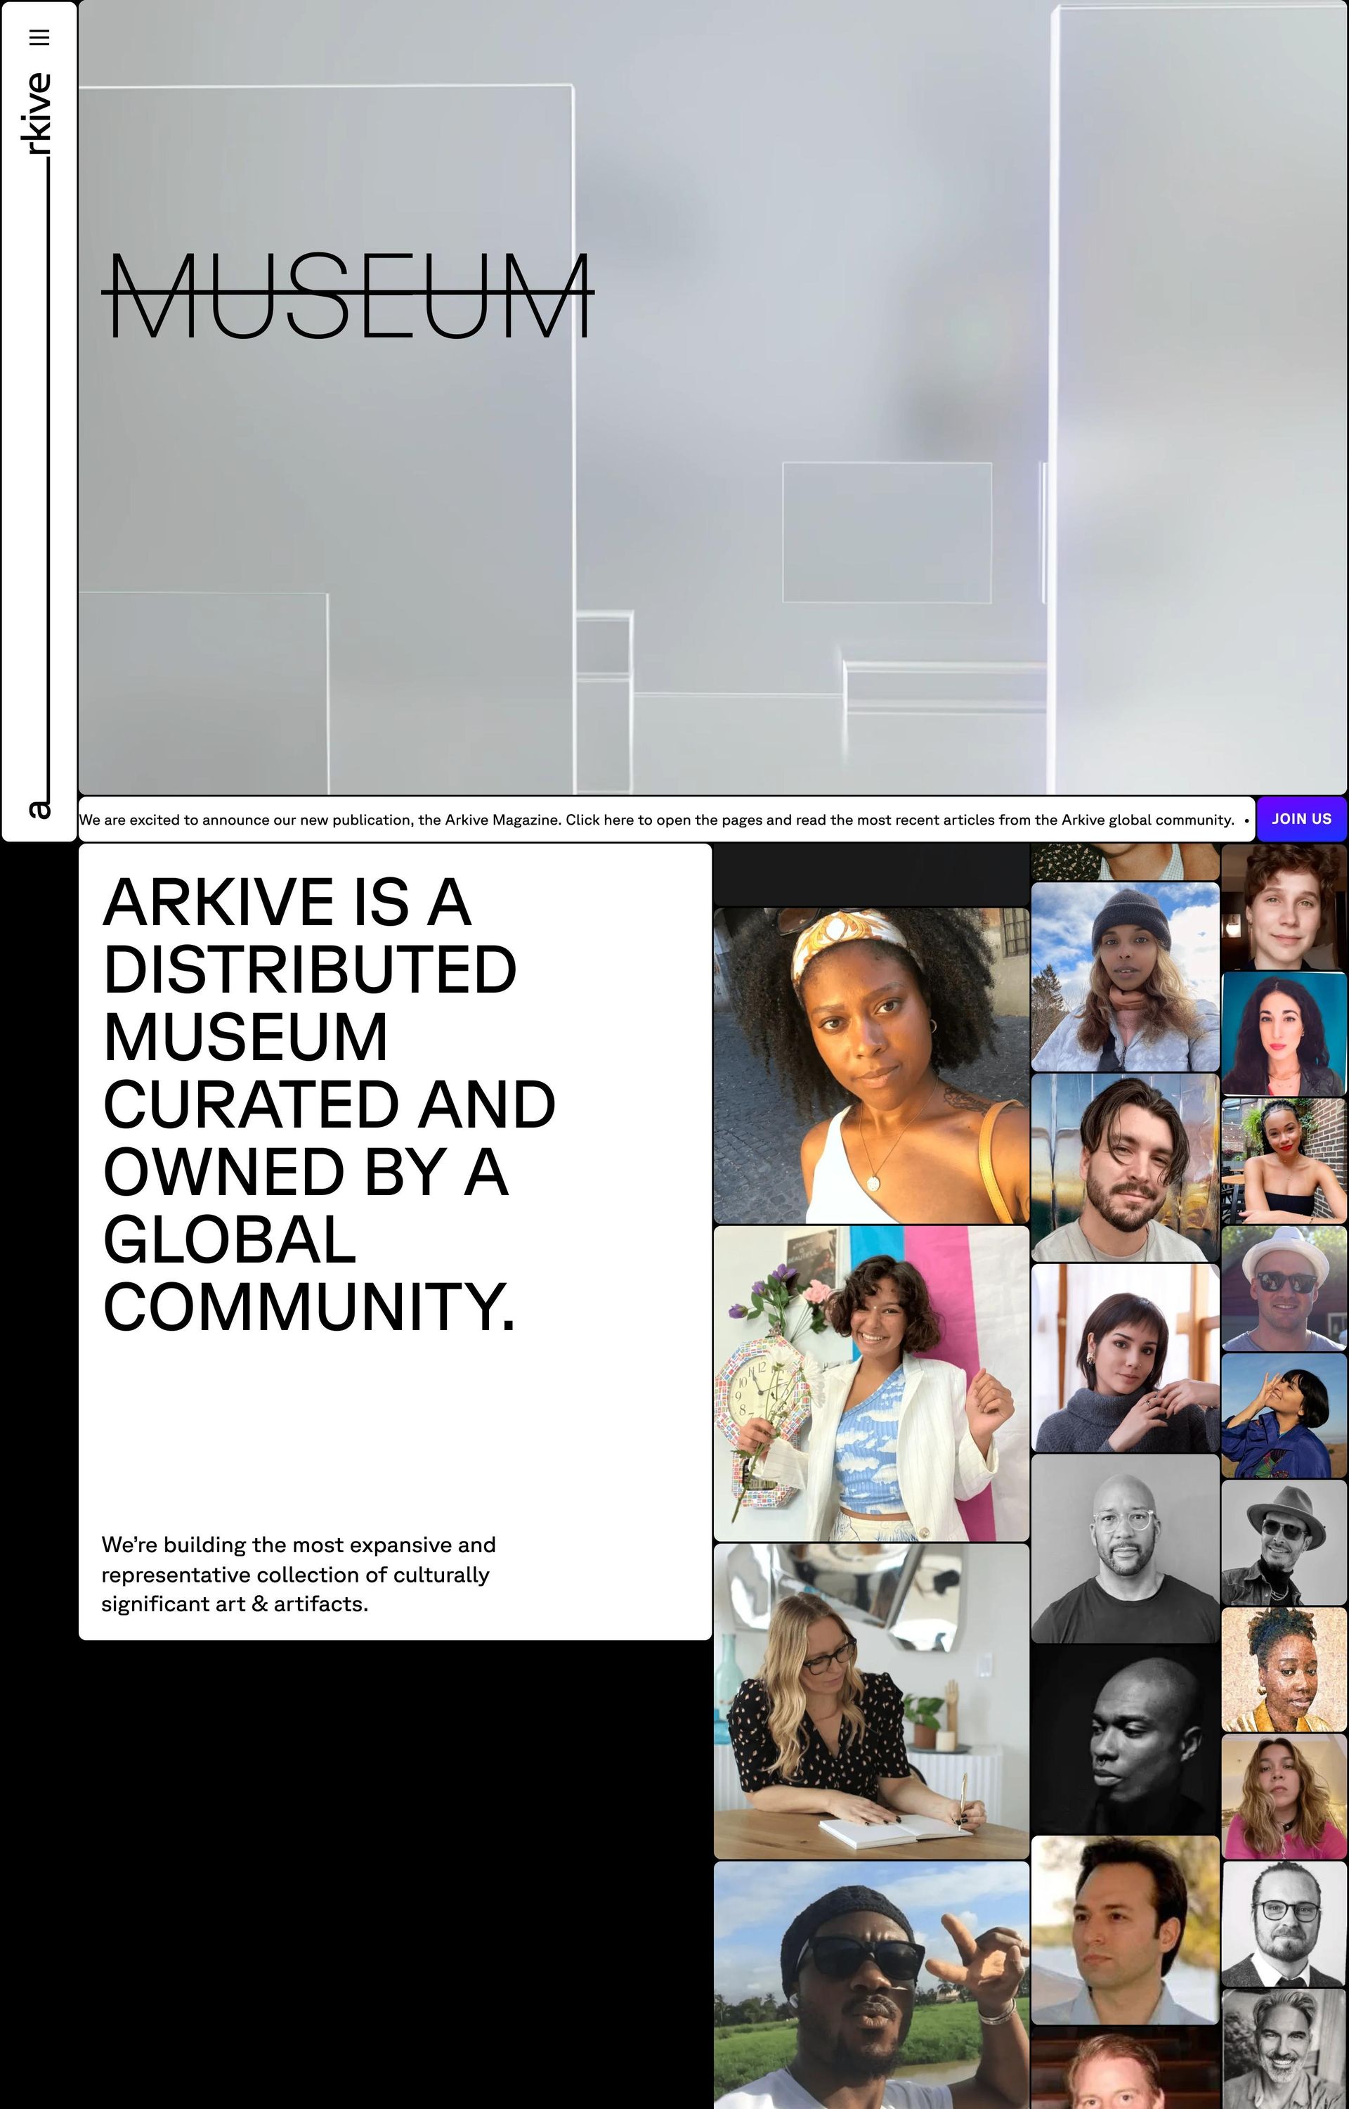Screen dimensions: 1349x2109
Task: Click portrait of bearded man with wavy hair
Action: [x=1125, y=1167]
